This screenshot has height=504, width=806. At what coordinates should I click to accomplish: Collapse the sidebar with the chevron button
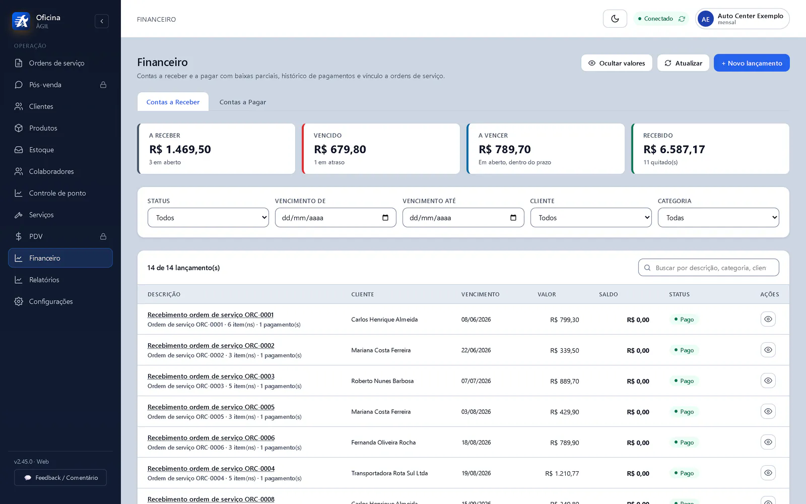point(102,21)
